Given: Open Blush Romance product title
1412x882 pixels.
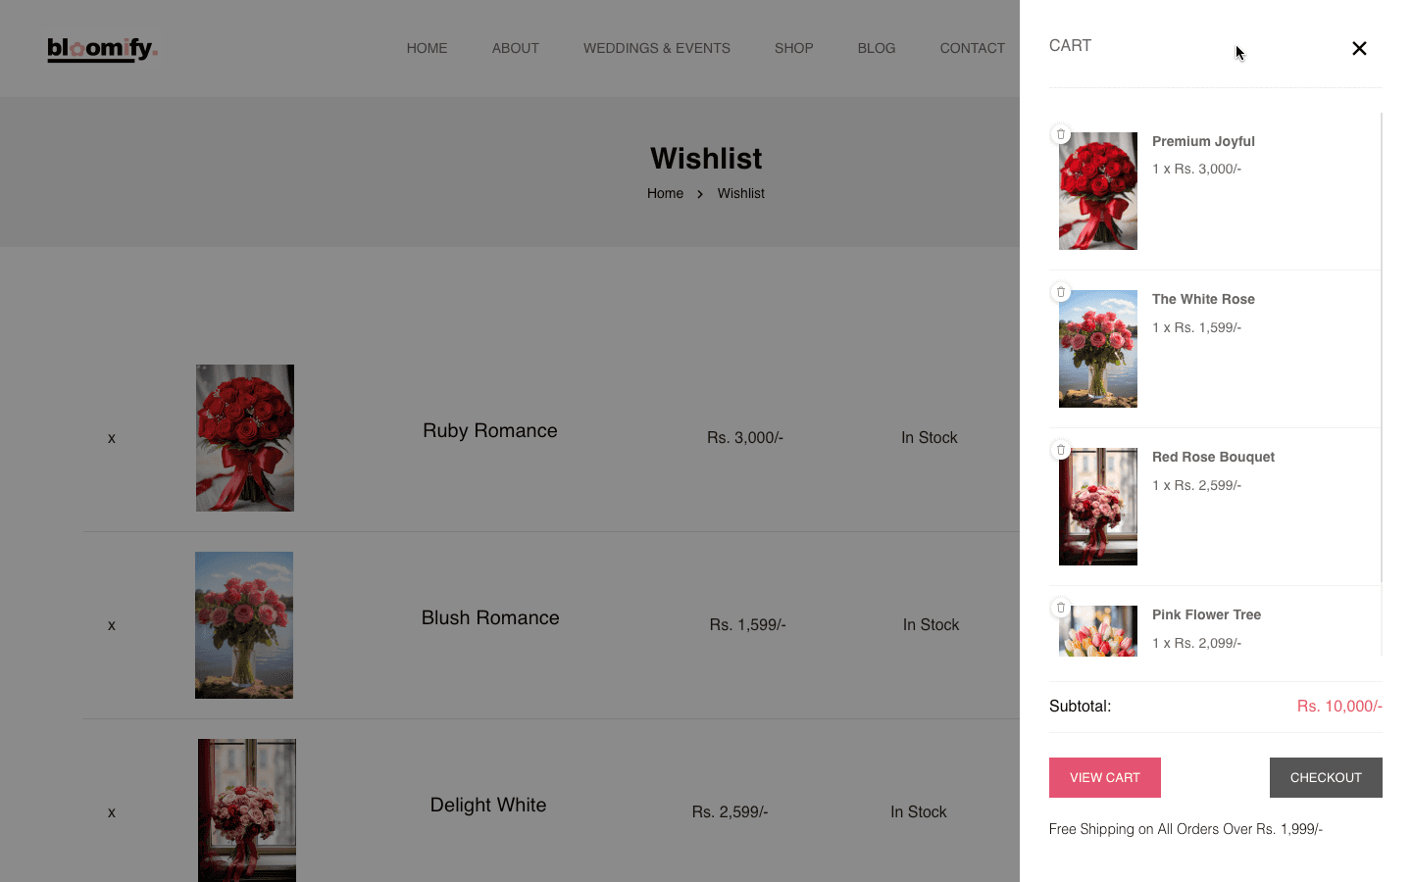Looking at the screenshot, I should pyautogui.click(x=490, y=617).
